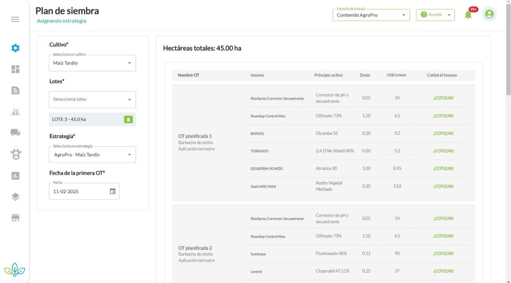This screenshot has width=511, height=283.
Task: Open the Espacio de trabajo dropdown
Action: pyautogui.click(x=371, y=15)
